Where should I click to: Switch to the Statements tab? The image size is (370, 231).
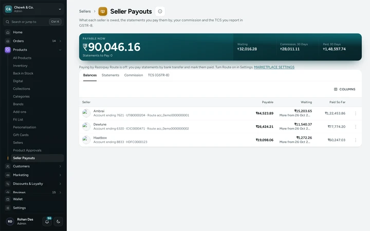(x=110, y=75)
